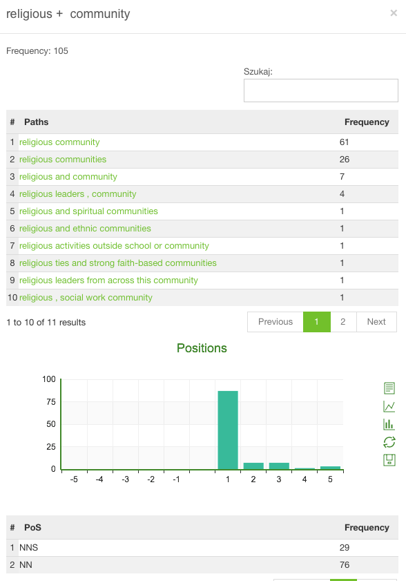Screen dimensions: 406x581
Task: Click the data view icon beside chart
Action: [389, 388]
